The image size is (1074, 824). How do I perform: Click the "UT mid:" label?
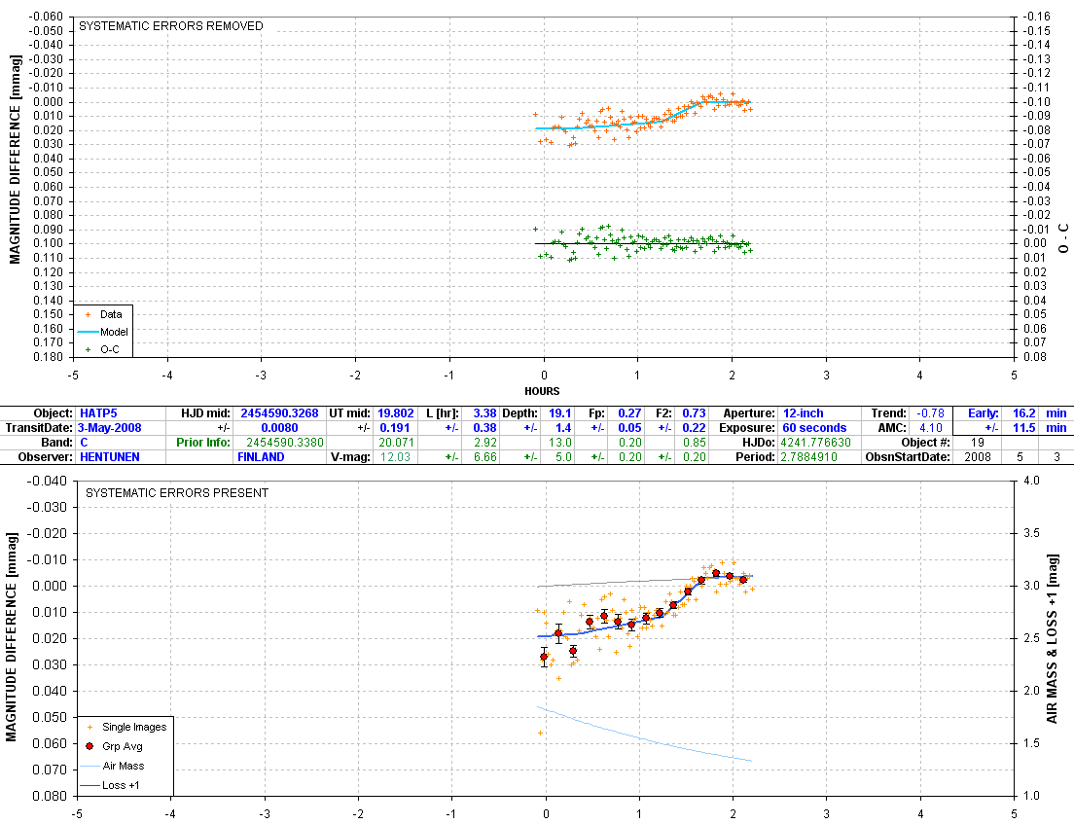point(350,413)
